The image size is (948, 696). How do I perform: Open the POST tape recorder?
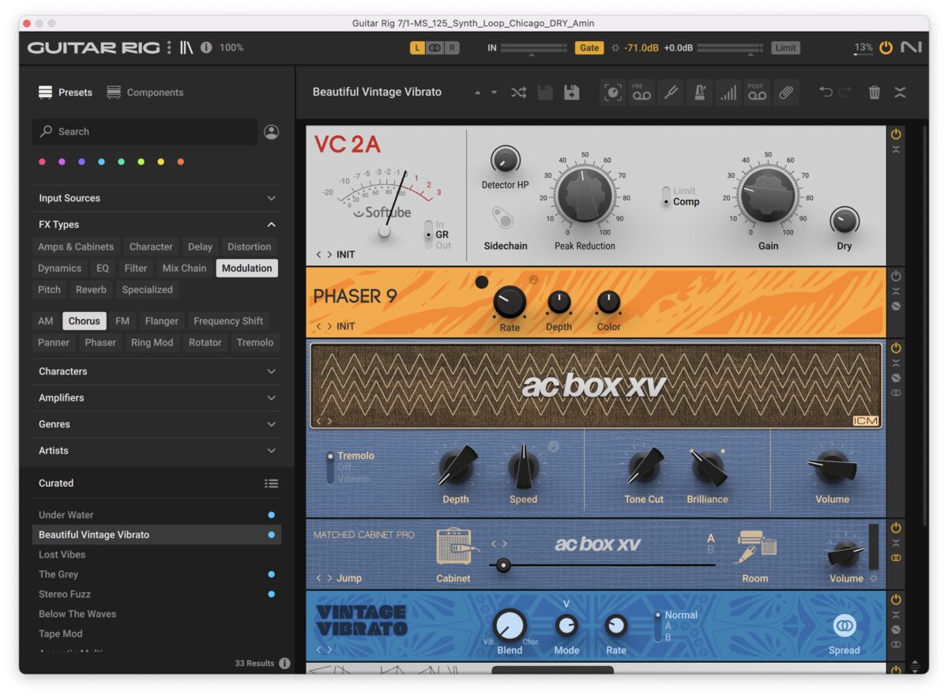pyautogui.click(x=757, y=92)
